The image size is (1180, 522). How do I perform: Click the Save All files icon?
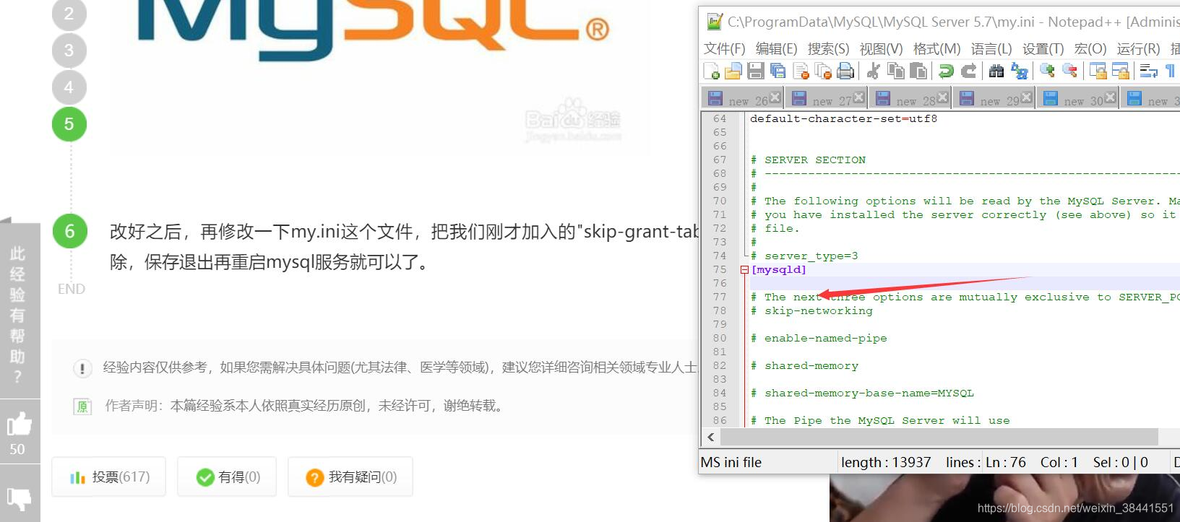(778, 71)
